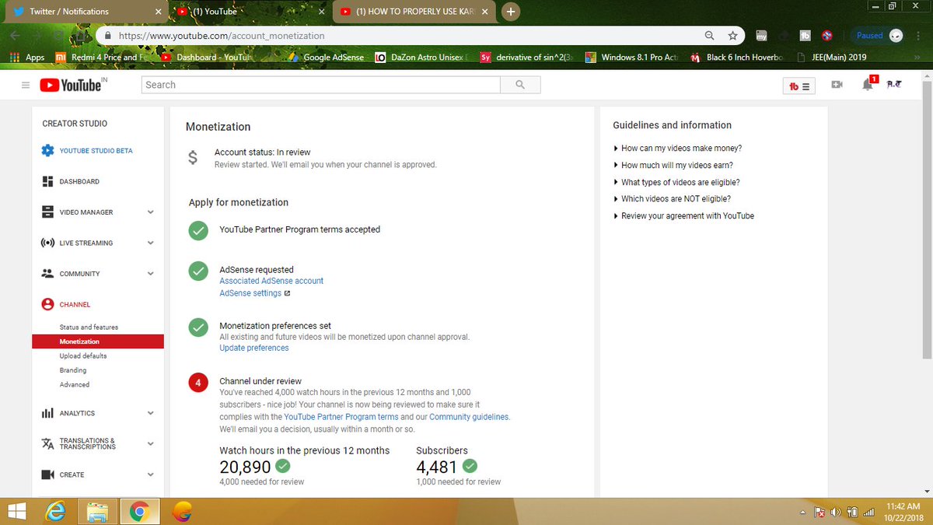Image resolution: width=933 pixels, height=525 pixels.
Task: Click the Live Streaming sidebar icon
Action: [x=47, y=243]
